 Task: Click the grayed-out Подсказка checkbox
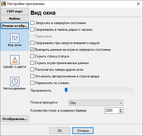(32, 36)
